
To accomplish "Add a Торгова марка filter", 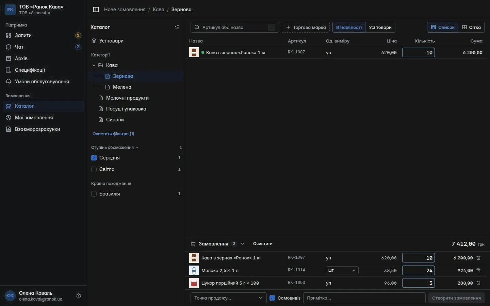I will [x=306, y=27].
